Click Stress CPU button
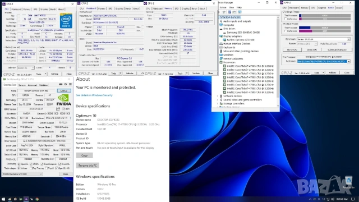The width and height of the screenshot is (359, 202). tap(312, 50)
